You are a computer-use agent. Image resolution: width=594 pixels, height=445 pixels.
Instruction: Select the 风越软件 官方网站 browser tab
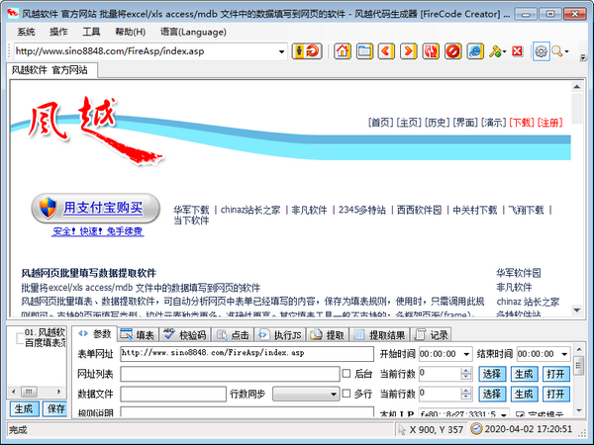pos(50,70)
